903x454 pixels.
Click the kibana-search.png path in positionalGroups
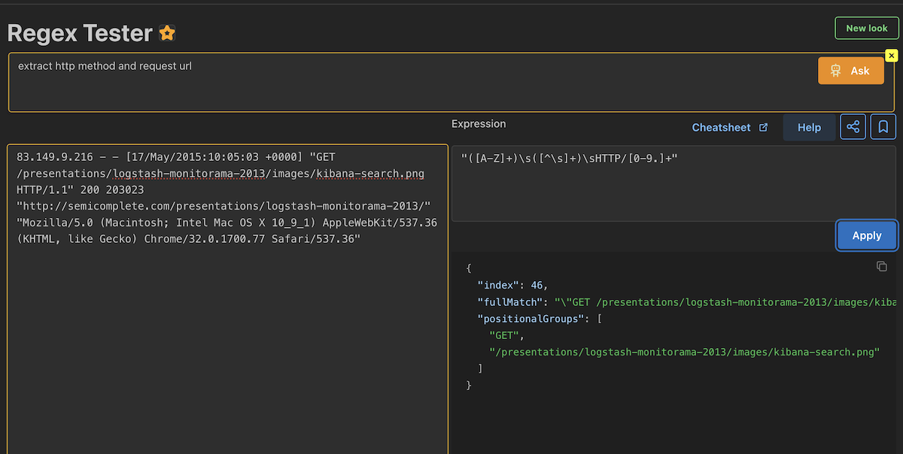coord(684,352)
